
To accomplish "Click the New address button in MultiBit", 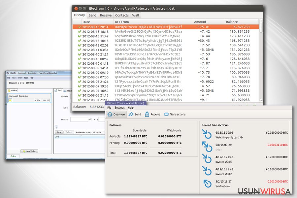I will (x=59, y=132).
